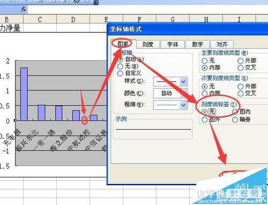Click the 振兴东北 category axis label

[x=27, y=140]
